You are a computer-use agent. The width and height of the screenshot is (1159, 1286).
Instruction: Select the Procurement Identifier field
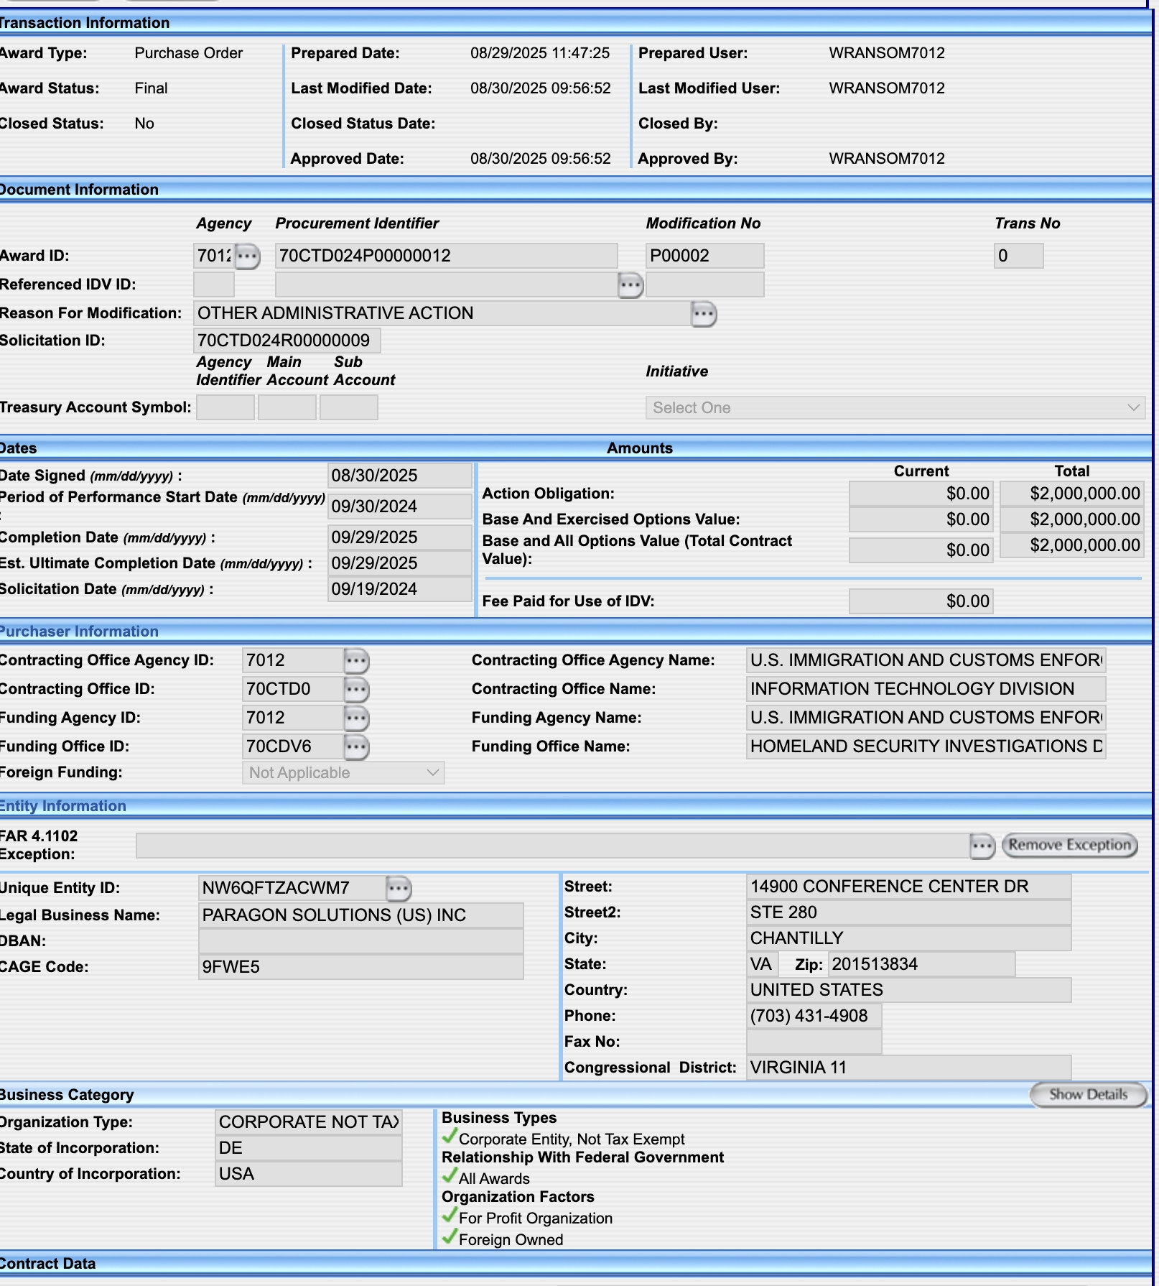pyautogui.click(x=446, y=256)
